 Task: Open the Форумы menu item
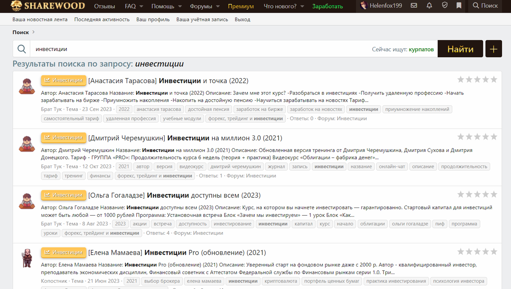point(201,6)
